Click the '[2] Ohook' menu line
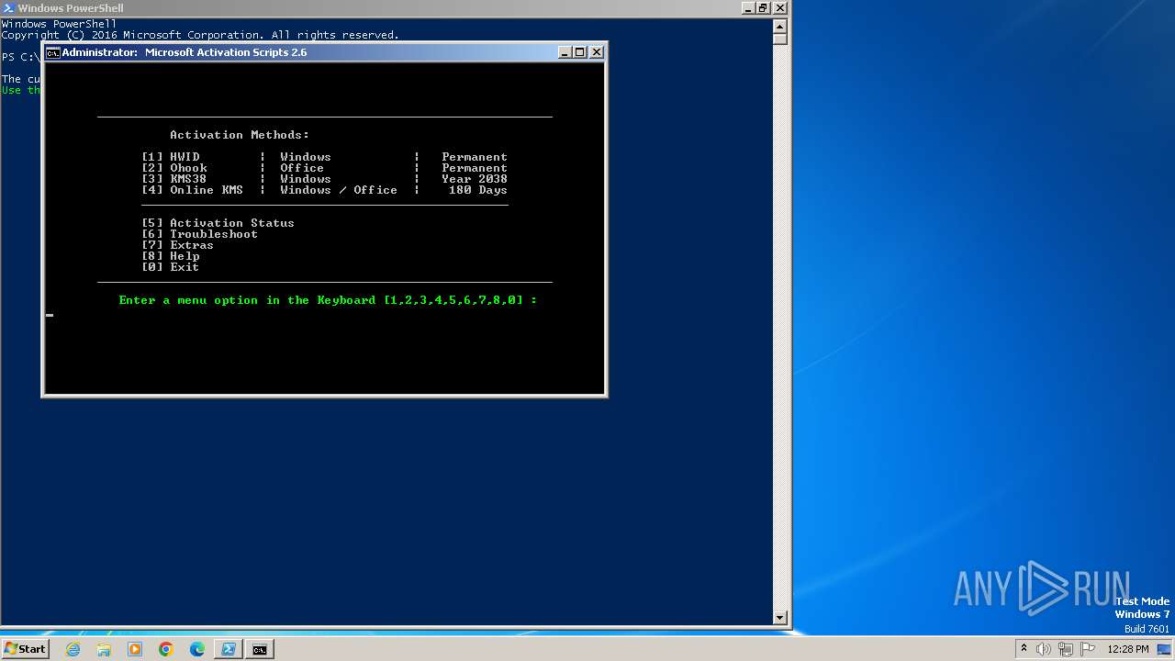The width and height of the screenshot is (1175, 661). pos(324,168)
